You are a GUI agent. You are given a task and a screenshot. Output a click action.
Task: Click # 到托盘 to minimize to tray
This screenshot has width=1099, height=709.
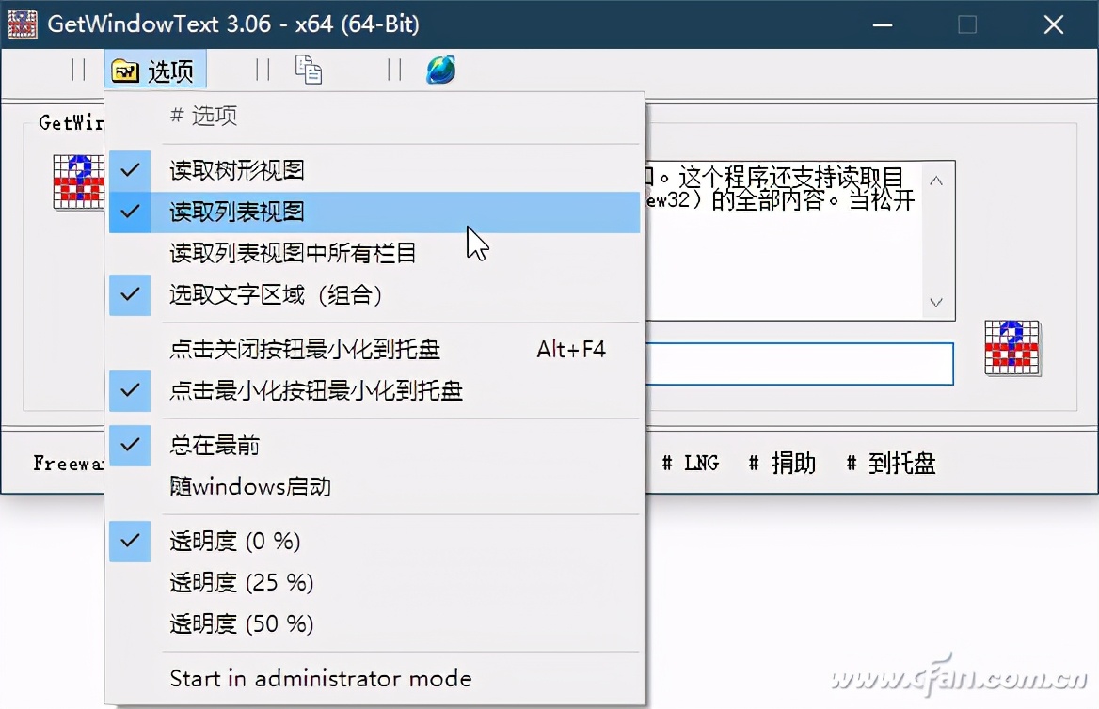[891, 463]
